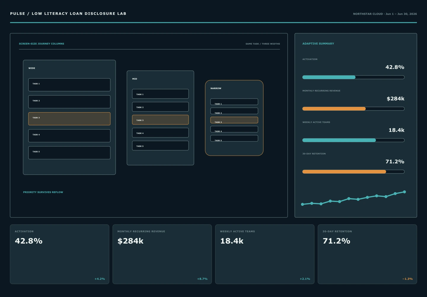
Task: Click the "SAME TASK / THREE WIDTHS" label
Action: tap(263, 44)
